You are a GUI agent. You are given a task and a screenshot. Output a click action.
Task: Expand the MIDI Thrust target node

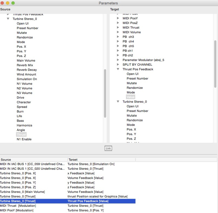click(x=118, y=28)
